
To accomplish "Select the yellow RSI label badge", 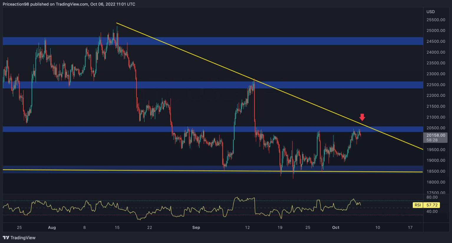I will point(418,205).
